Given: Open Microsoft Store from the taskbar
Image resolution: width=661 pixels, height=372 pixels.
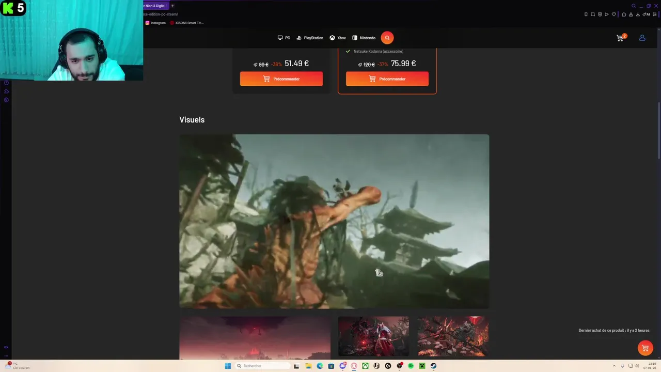Looking at the screenshot, I should (331, 366).
